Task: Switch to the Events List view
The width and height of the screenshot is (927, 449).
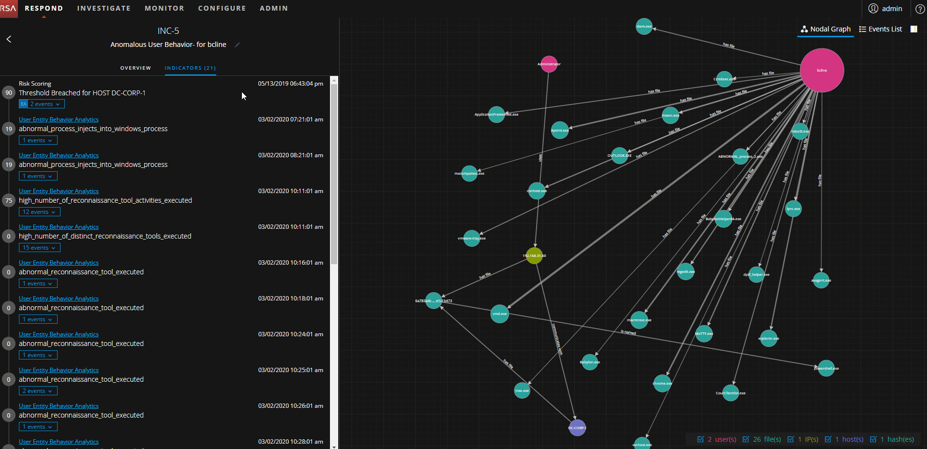Action: tap(881, 29)
